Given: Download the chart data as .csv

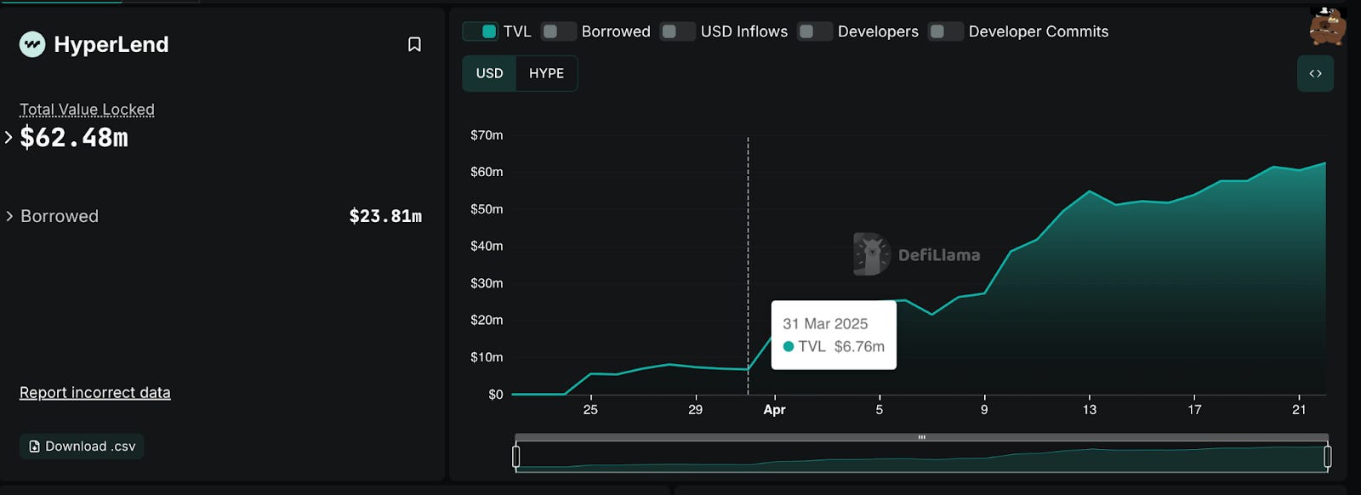Looking at the screenshot, I should point(82,447).
